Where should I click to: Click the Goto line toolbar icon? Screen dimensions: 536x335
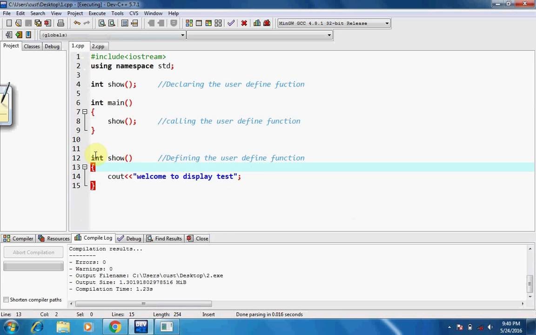(x=134, y=23)
